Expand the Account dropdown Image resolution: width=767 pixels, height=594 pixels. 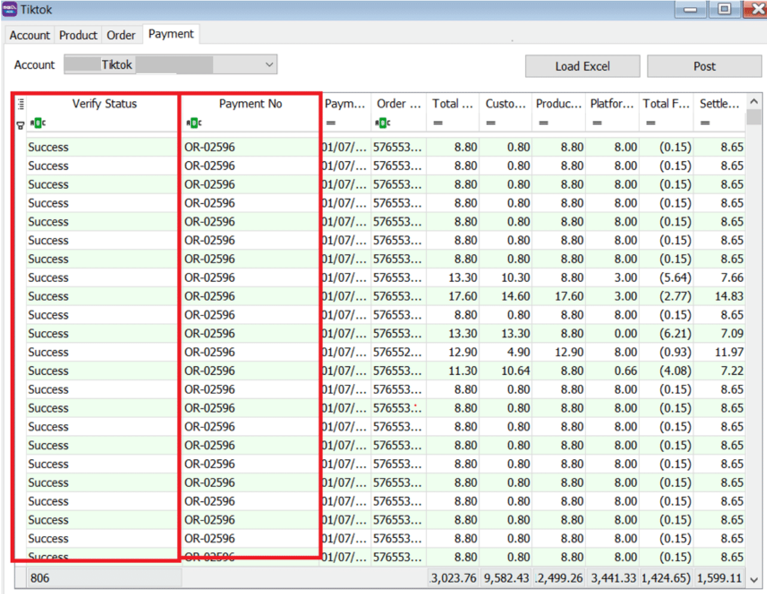[269, 65]
